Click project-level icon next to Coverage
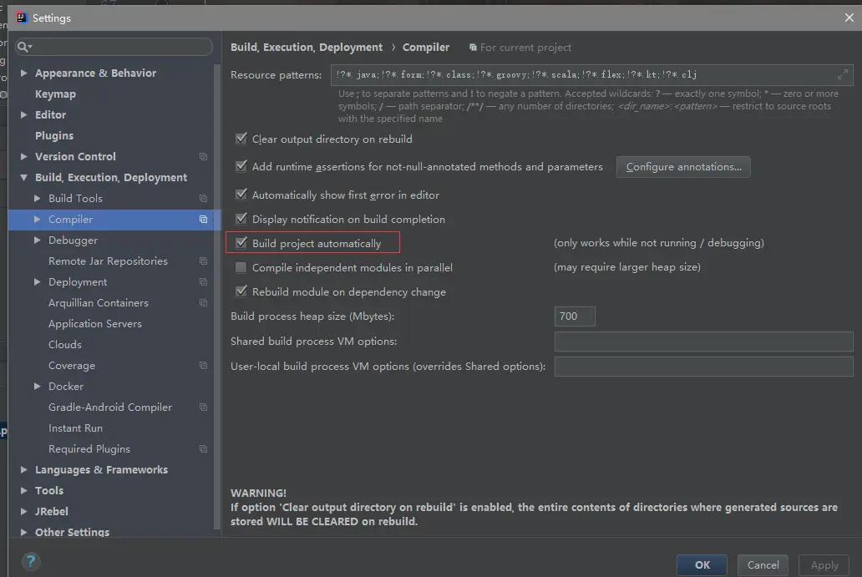862x577 pixels. point(203,366)
